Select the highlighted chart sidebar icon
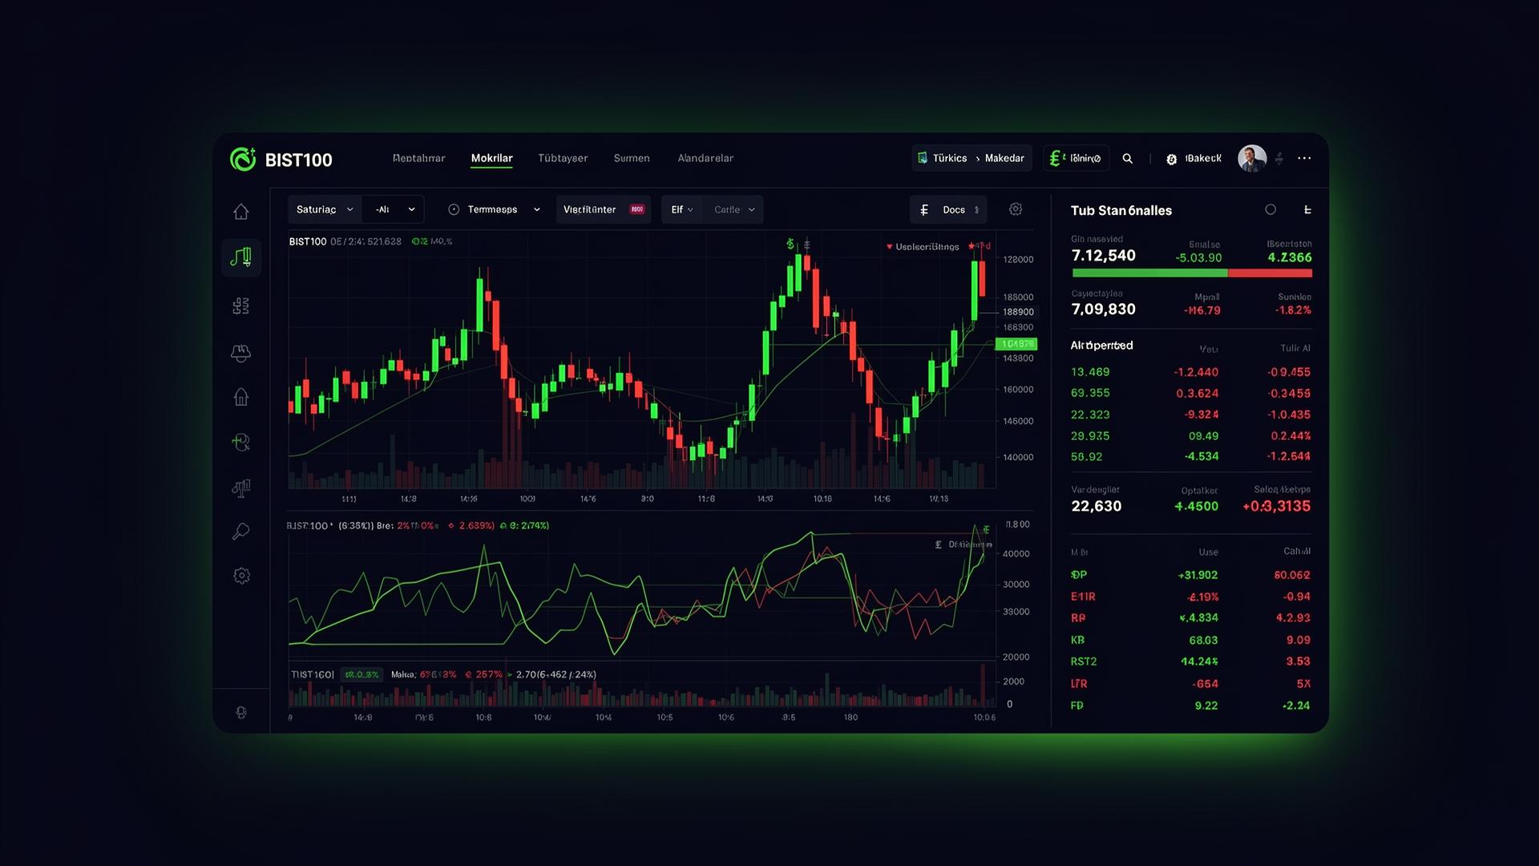1539x866 pixels. [240, 257]
